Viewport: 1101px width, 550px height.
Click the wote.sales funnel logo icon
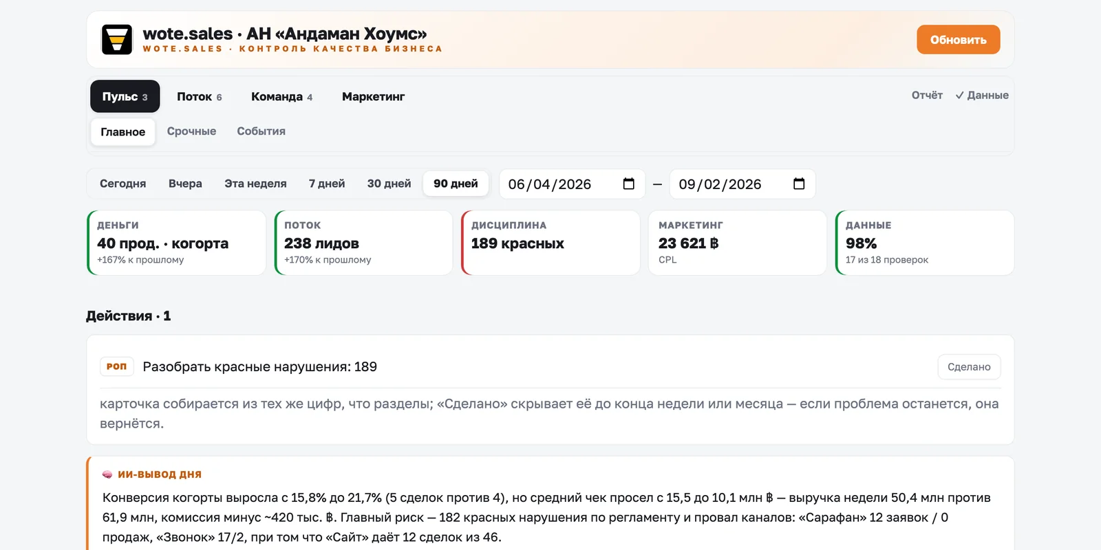coord(117,40)
